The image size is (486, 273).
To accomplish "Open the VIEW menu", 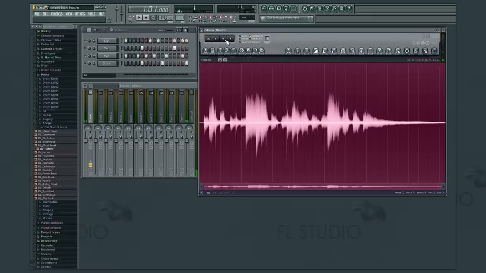I will (x=69, y=14).
